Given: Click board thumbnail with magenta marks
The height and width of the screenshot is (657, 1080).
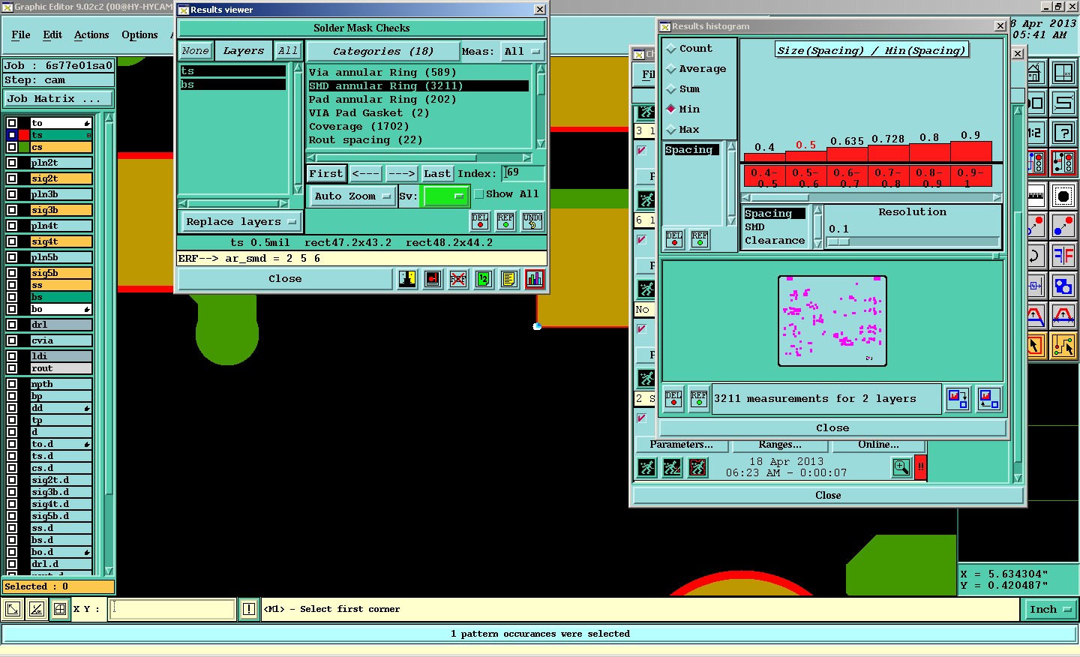Looking at the screenshot, I should [832, 321].
